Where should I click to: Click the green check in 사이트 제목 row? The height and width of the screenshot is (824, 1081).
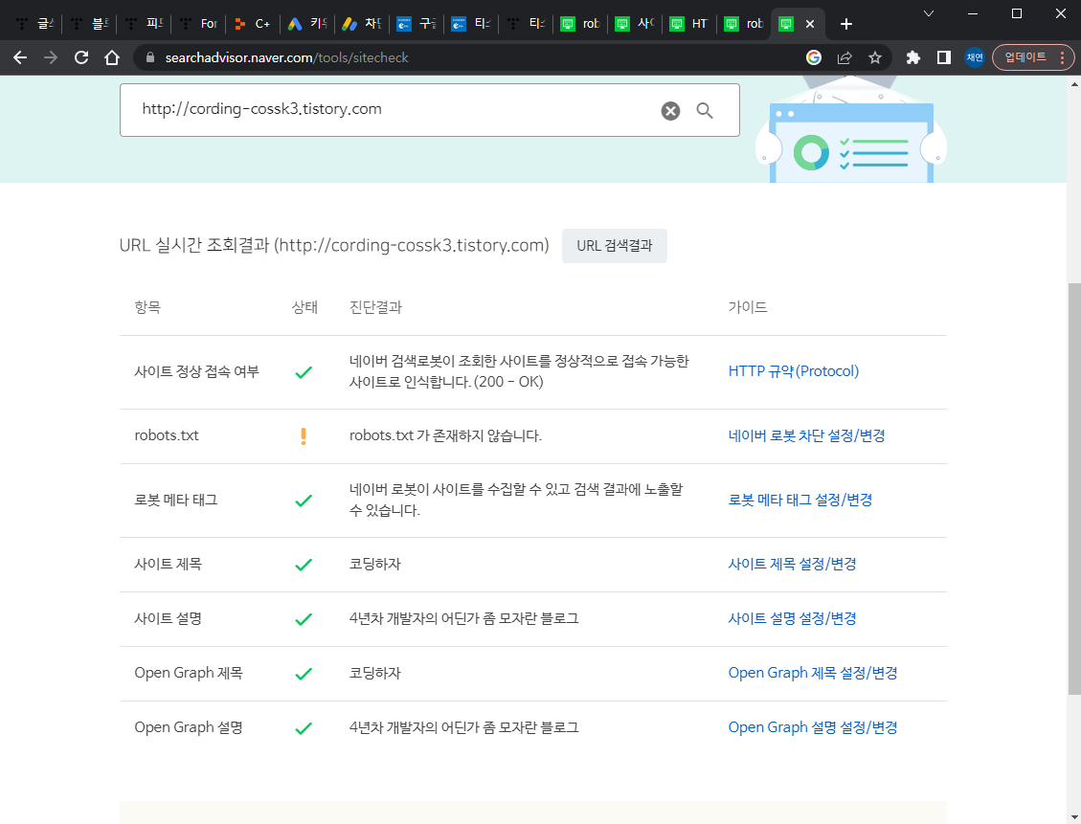[x=304, y=565]
